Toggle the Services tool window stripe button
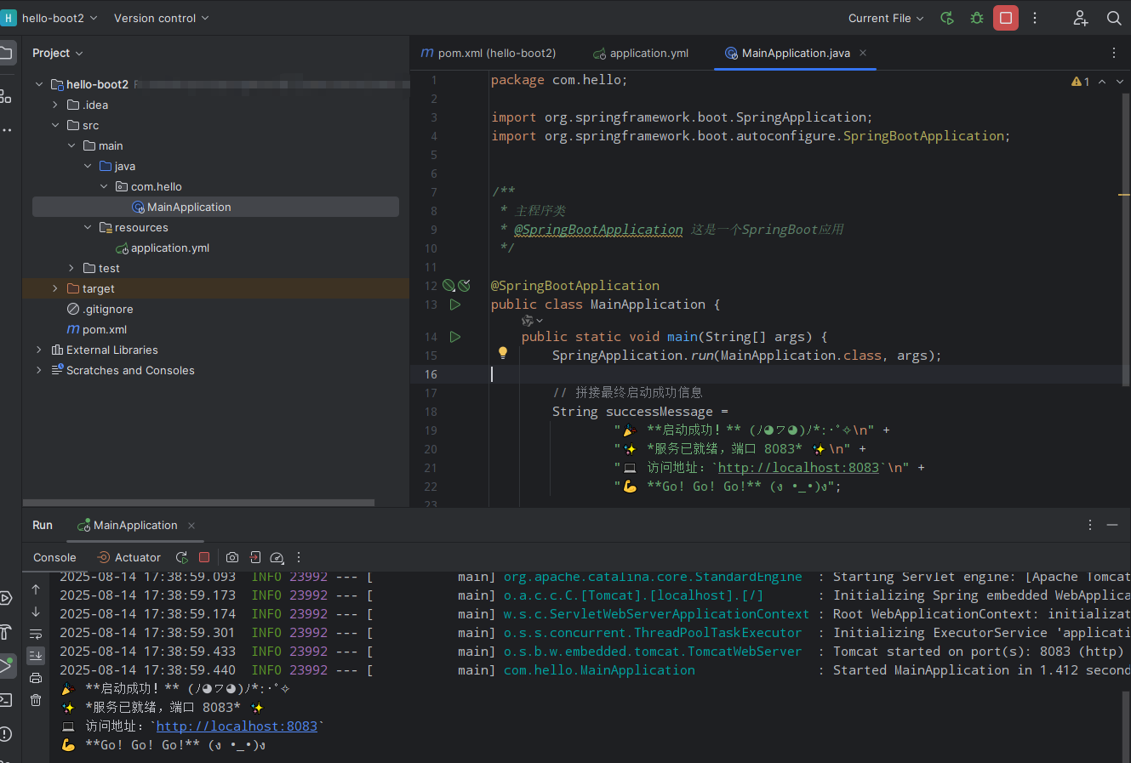This screenshot has height=763, width=1131. tap(5, 598)
